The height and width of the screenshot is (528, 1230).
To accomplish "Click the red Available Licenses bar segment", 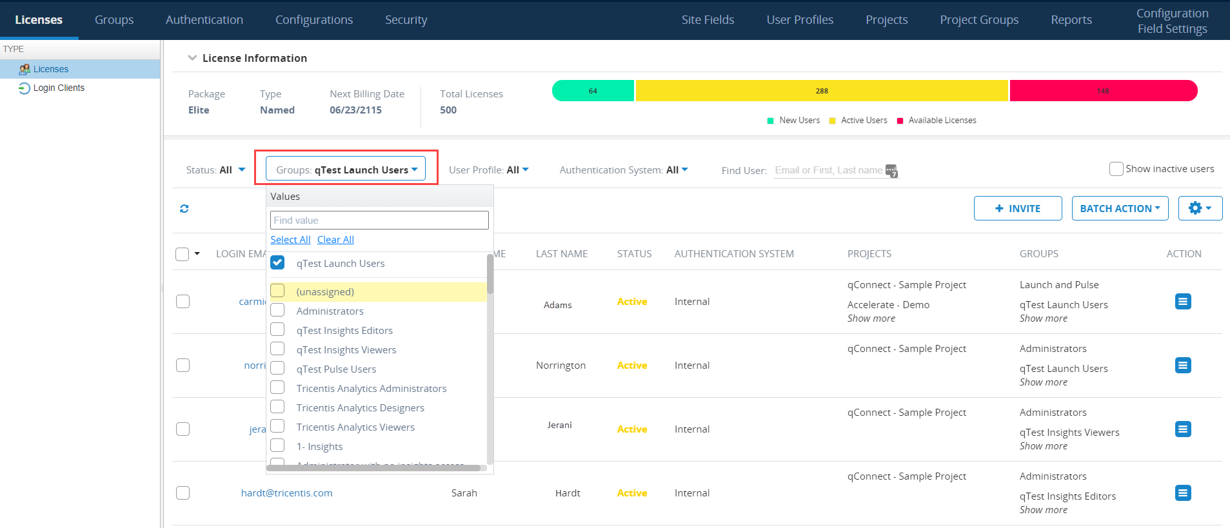I will click(1102, 91).
